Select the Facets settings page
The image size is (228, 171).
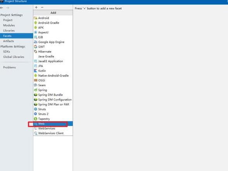tap(16, 36)
